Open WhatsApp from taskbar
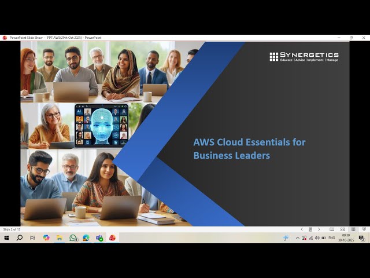Viewport: 370px width, 278px height. (x=73, y=238)
